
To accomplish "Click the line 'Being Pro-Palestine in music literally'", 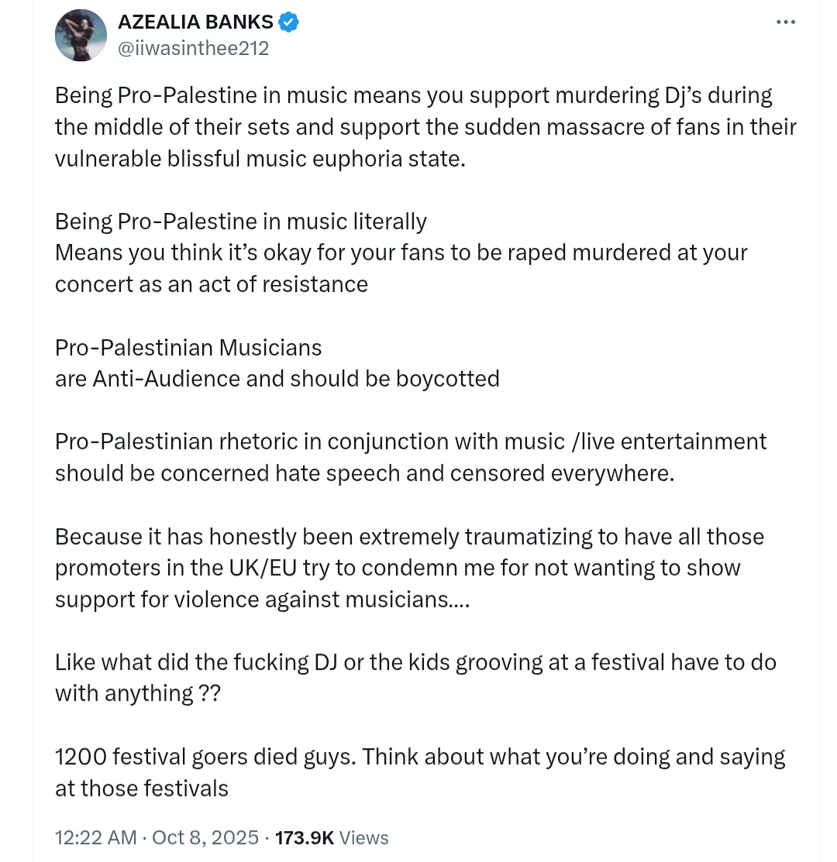I will tap(241, 222).
